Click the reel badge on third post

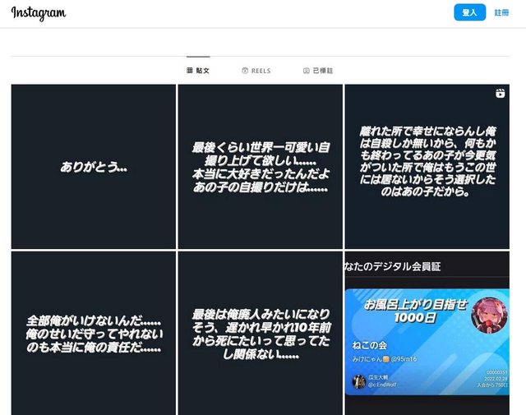pos(500,94)
